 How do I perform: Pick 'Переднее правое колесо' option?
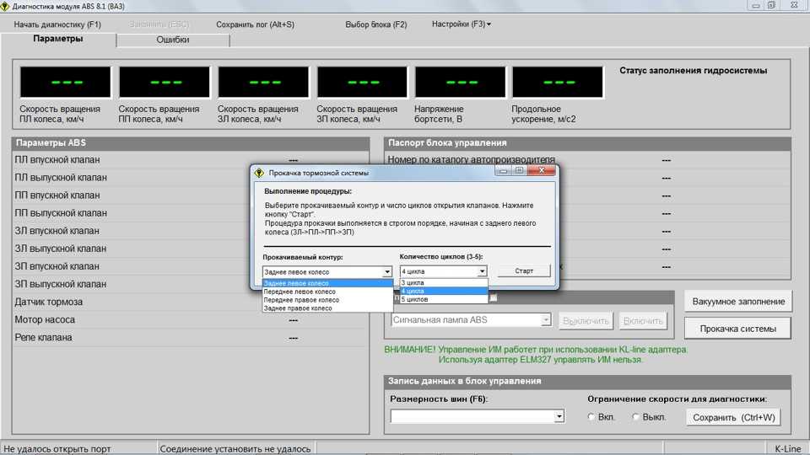301,300
